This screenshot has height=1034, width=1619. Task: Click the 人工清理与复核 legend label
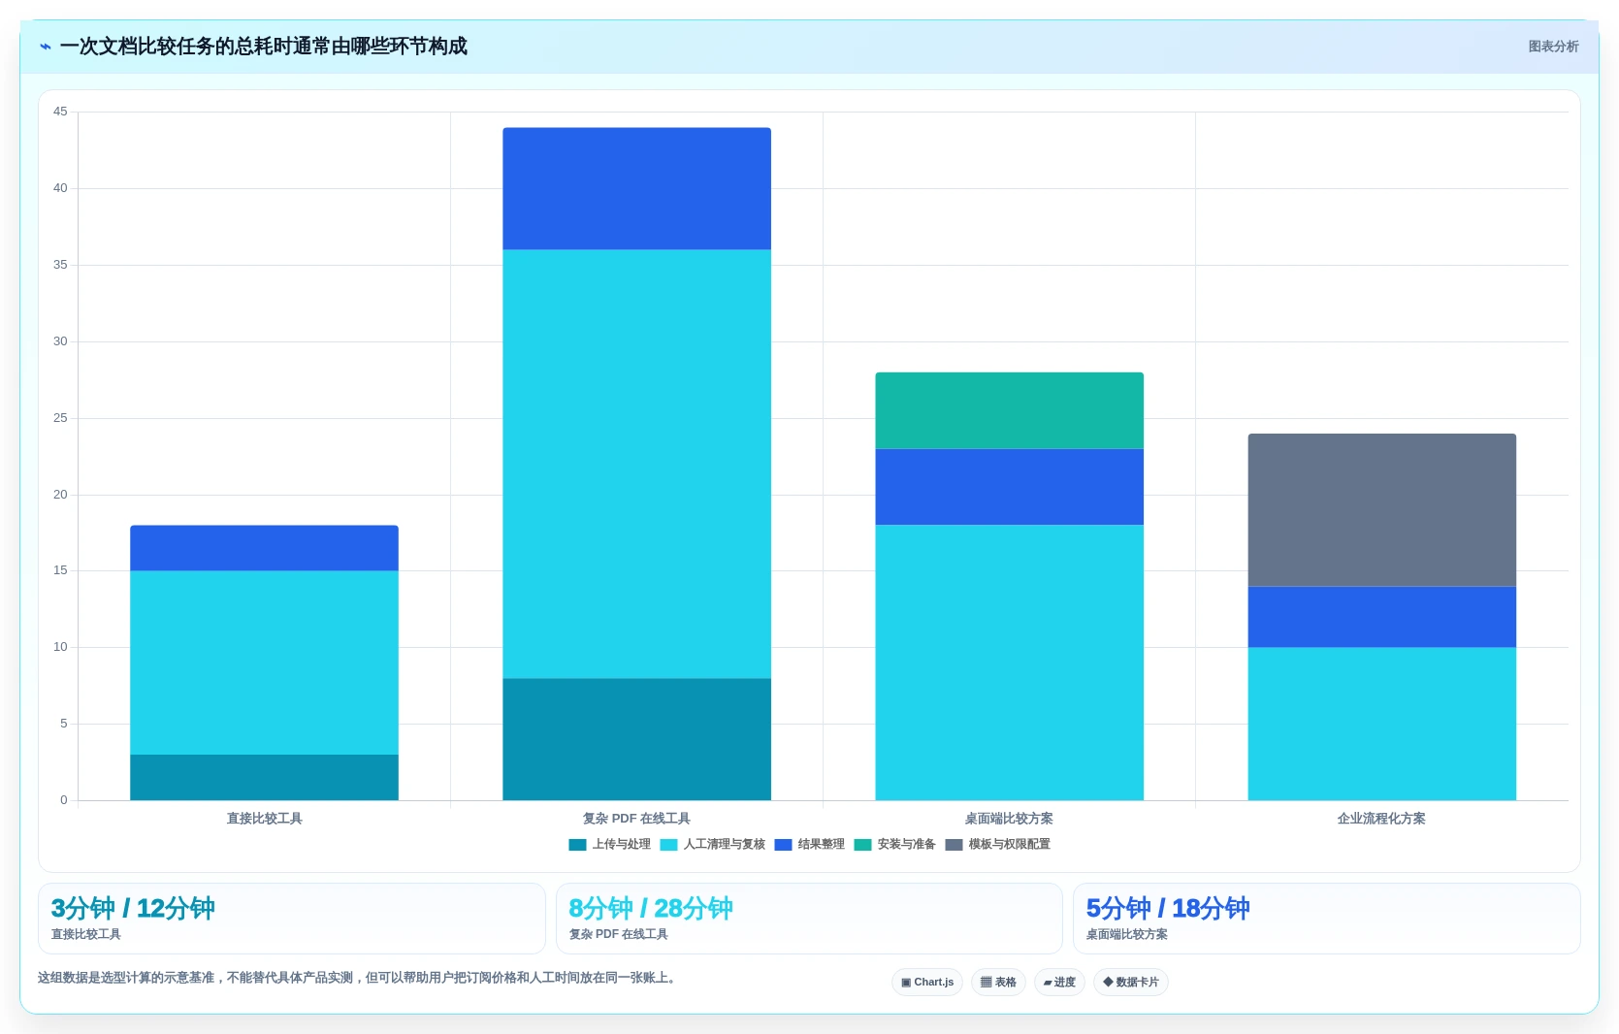coord(724,845)
